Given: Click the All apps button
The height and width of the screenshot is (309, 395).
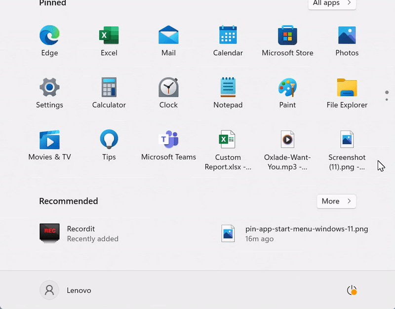Looking at the screenshot, I should [332, 3].
